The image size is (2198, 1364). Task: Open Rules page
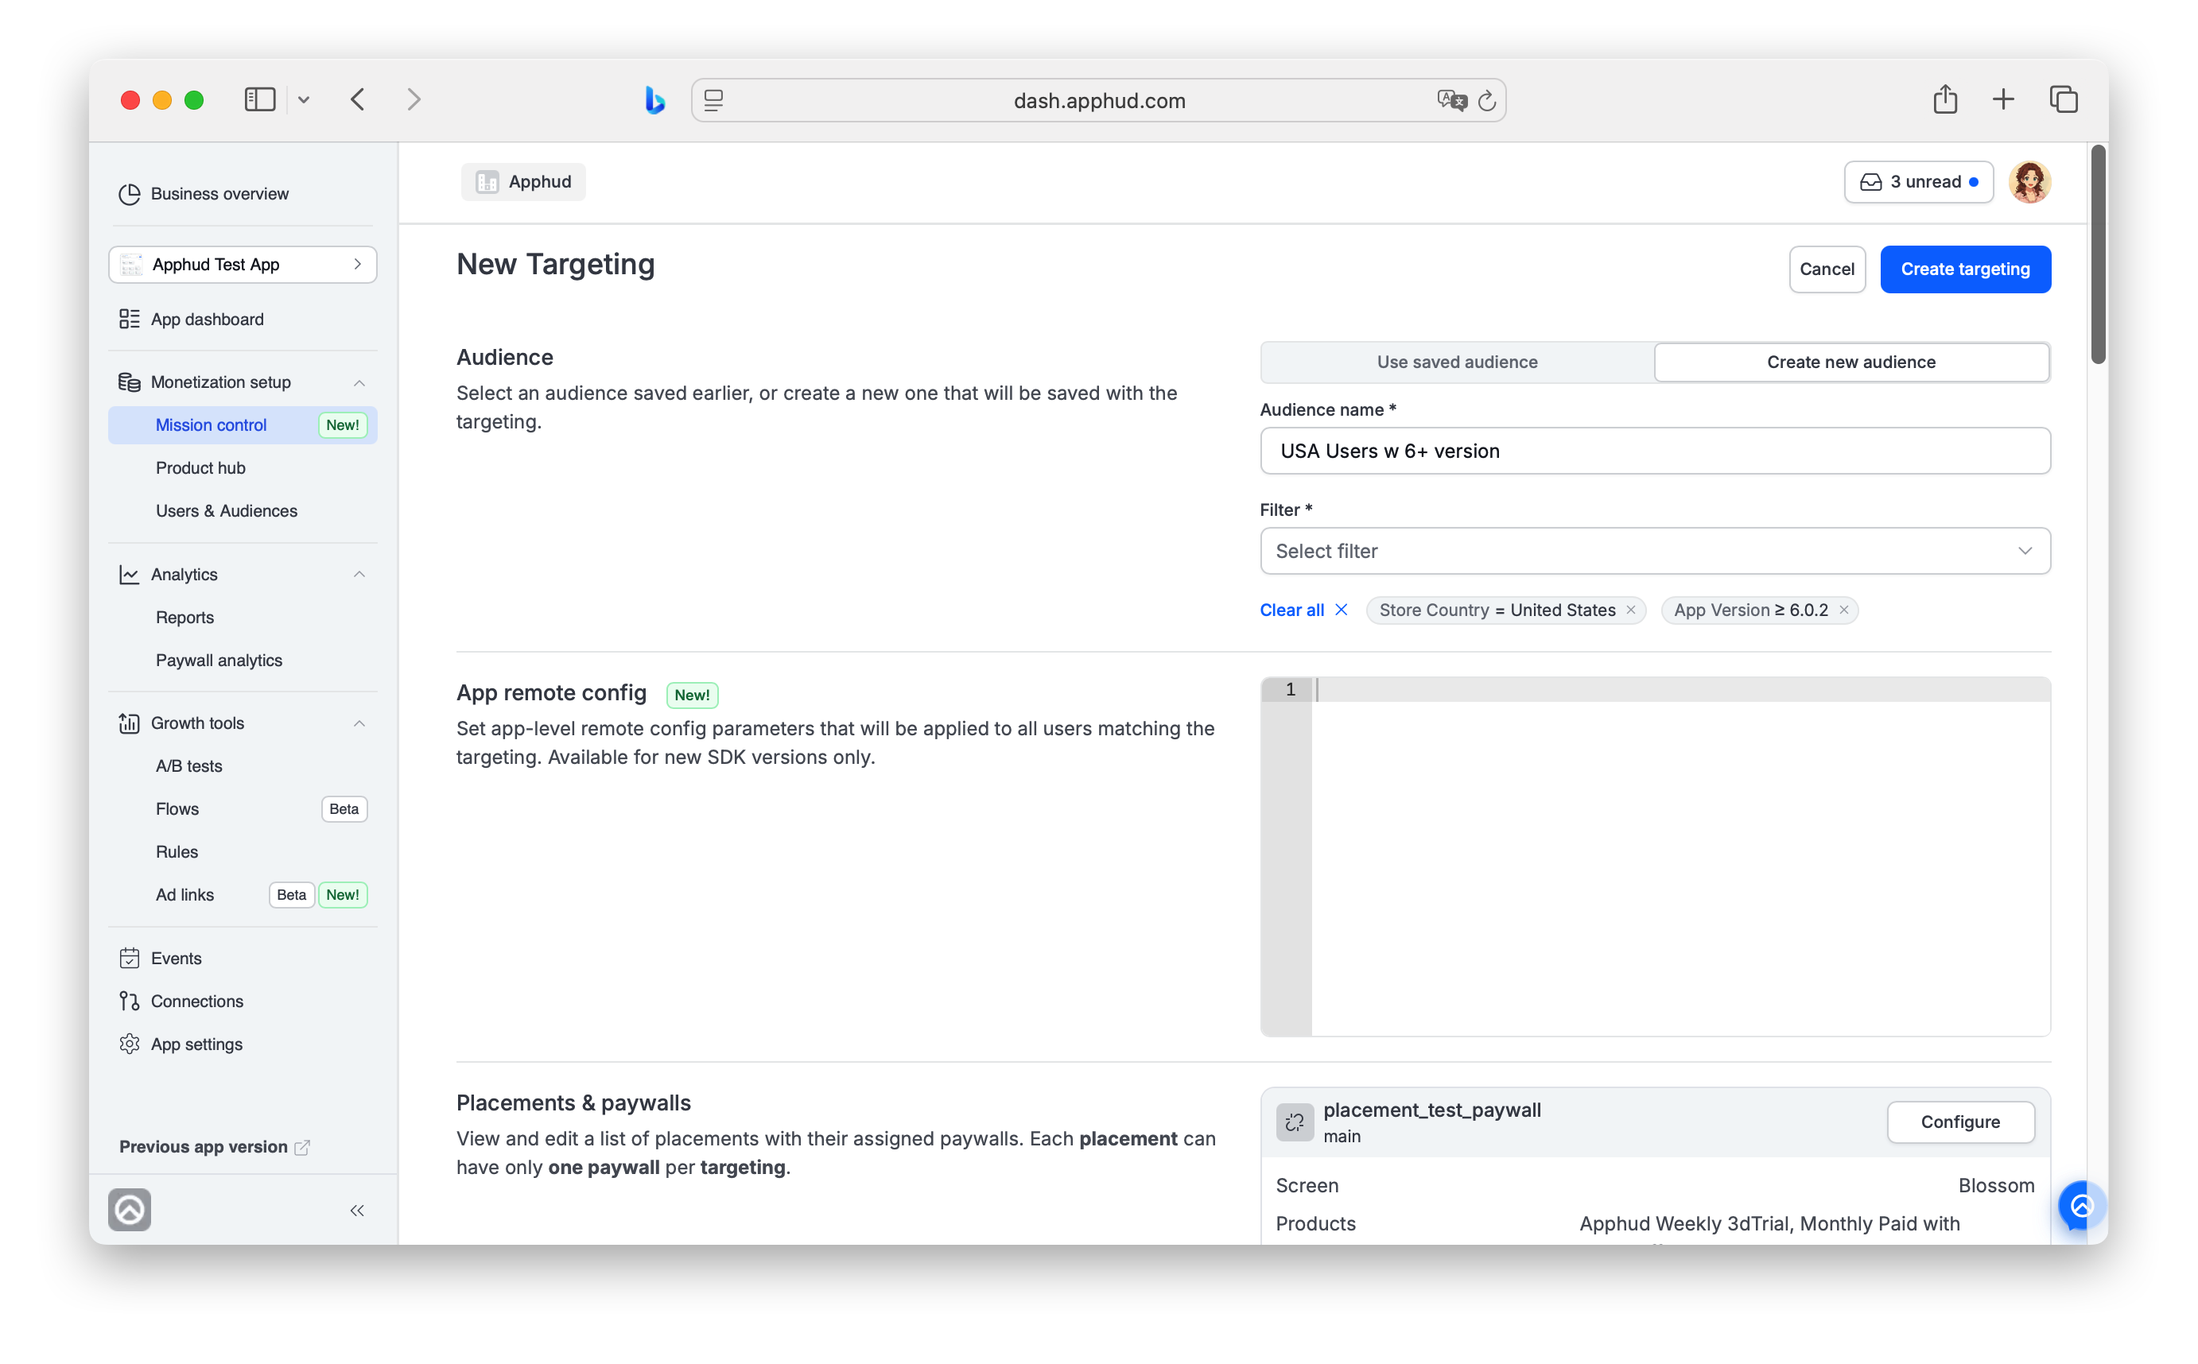(x=177, y=852)
